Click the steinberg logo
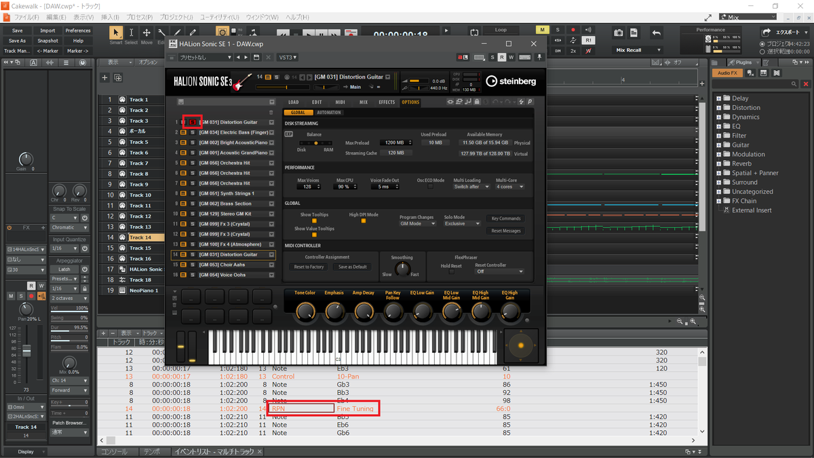The image size is (814, 458). (x=511, y=81)
